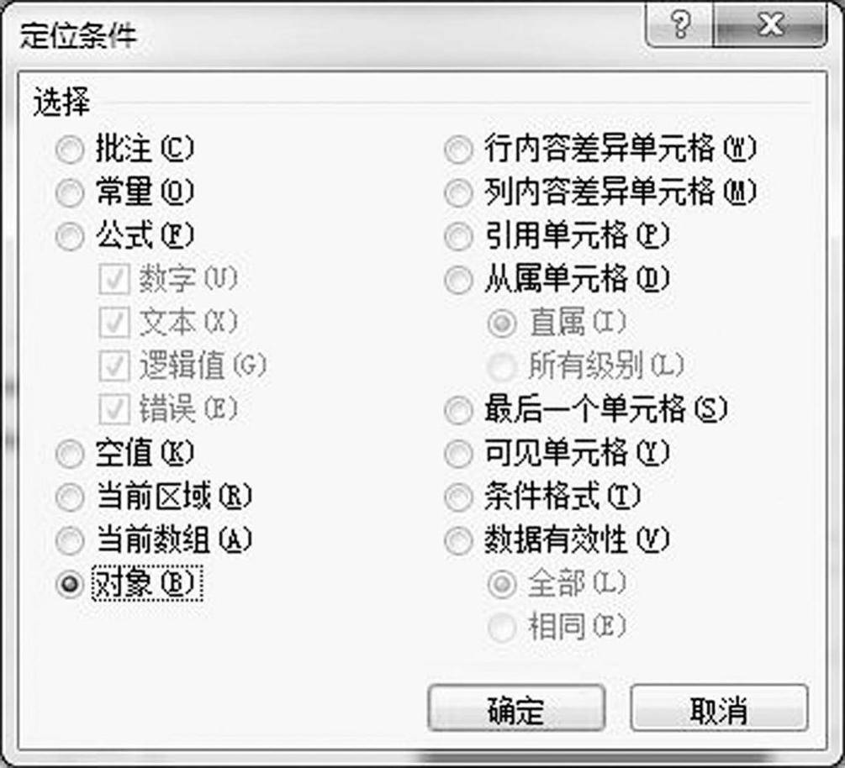This screenshot has width=845, height=768.
Task: Select 从属单元格 radio option
Action: coord(459,280)
